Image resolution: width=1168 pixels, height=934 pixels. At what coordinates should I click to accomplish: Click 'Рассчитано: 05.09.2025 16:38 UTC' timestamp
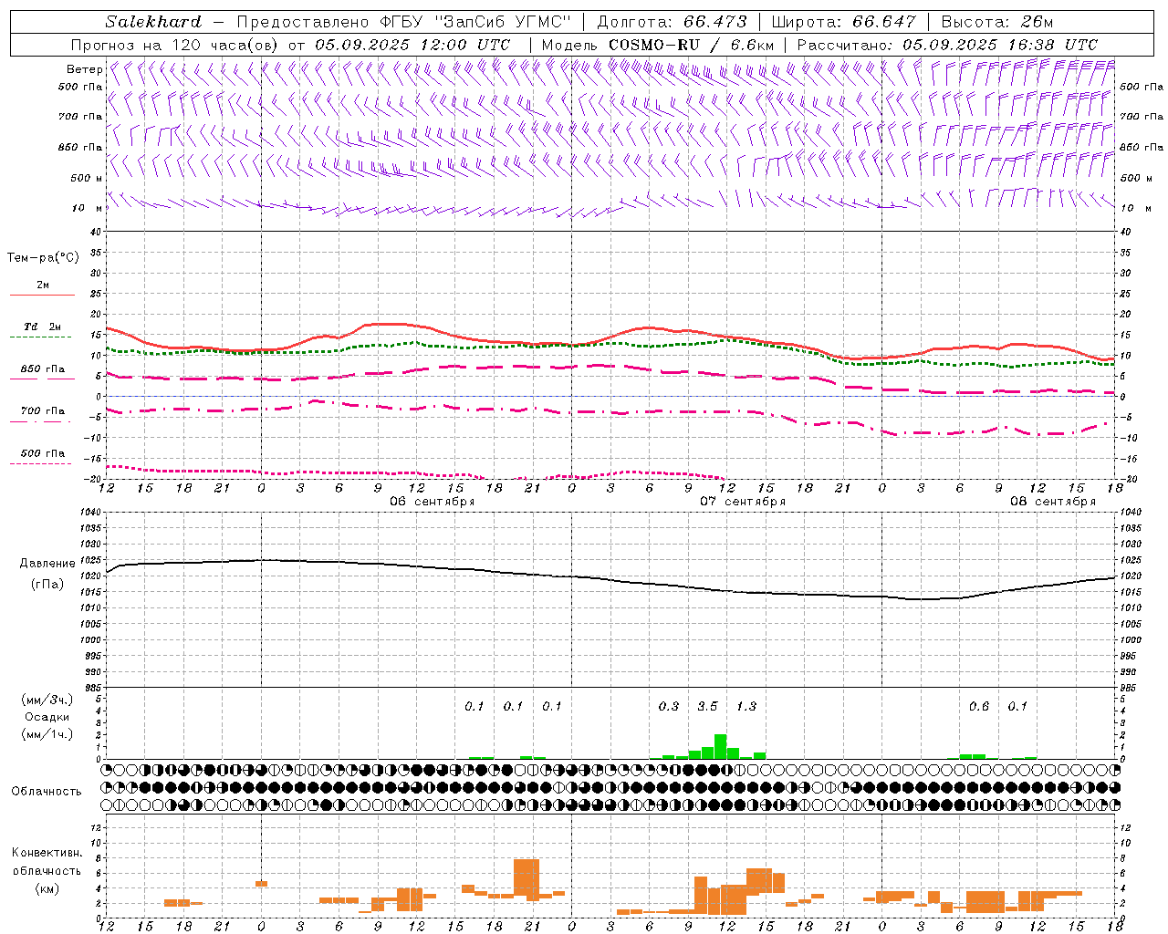click(x=947, y=45)
